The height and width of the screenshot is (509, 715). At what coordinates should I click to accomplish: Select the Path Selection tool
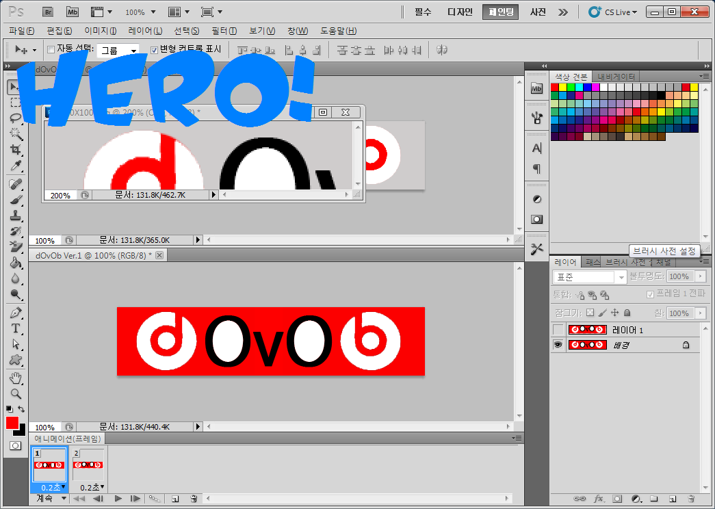16,344
